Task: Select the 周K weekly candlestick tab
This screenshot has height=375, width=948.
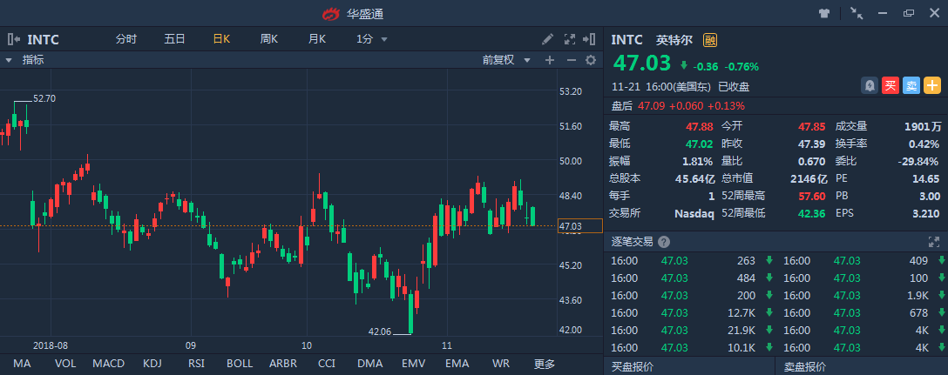Action: (x=269, y=39)
